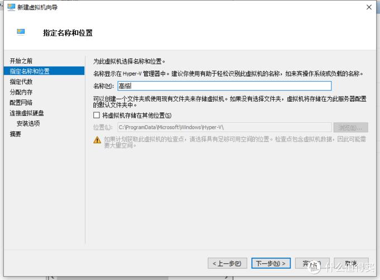Enable 将虚拟机存储在其他位置 checkbox
This screenshot has height=280, width=380.
point(97,115)
